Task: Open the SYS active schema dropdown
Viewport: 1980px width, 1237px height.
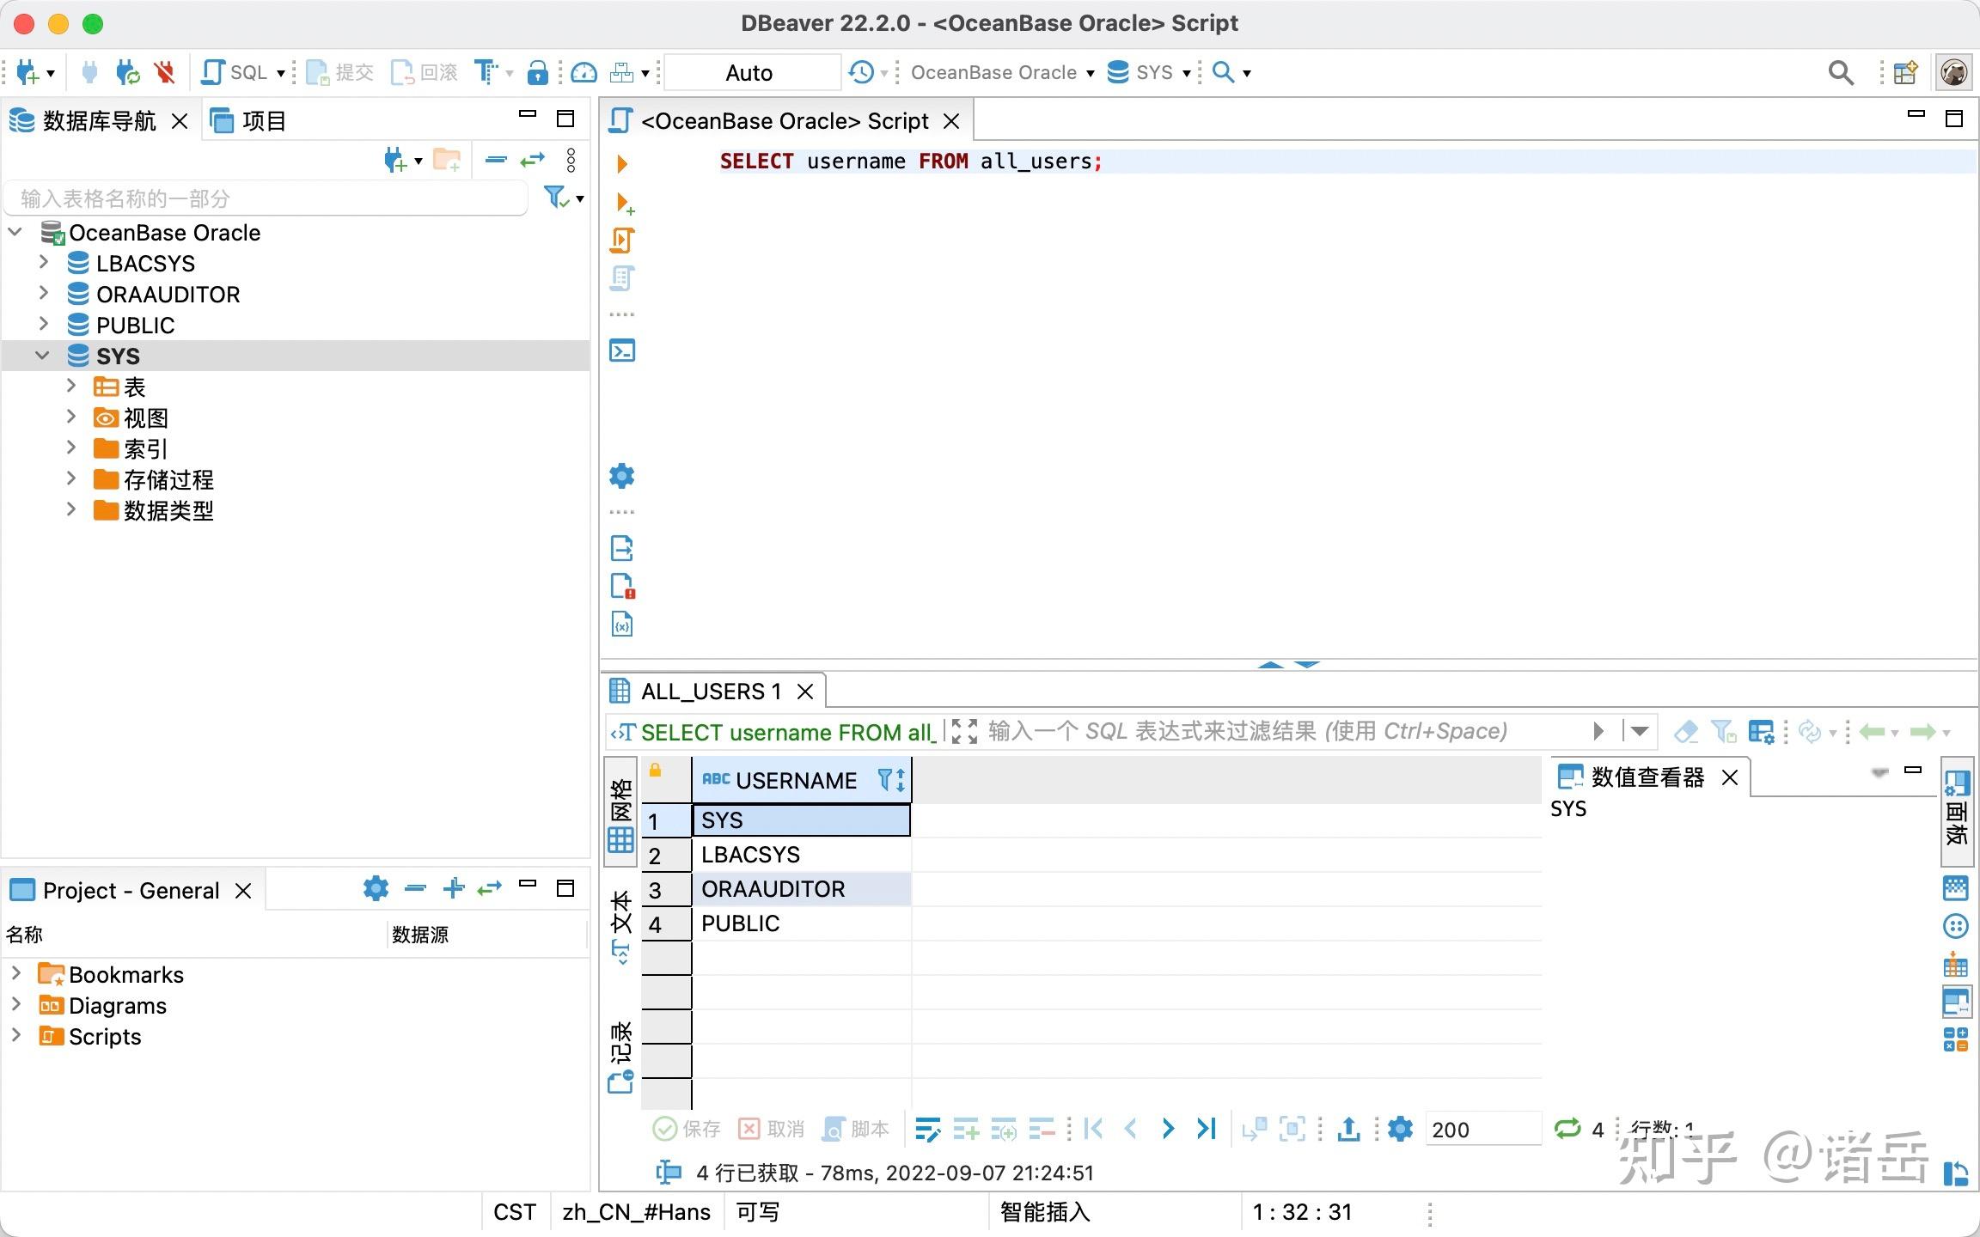Action: point(1153,72)
